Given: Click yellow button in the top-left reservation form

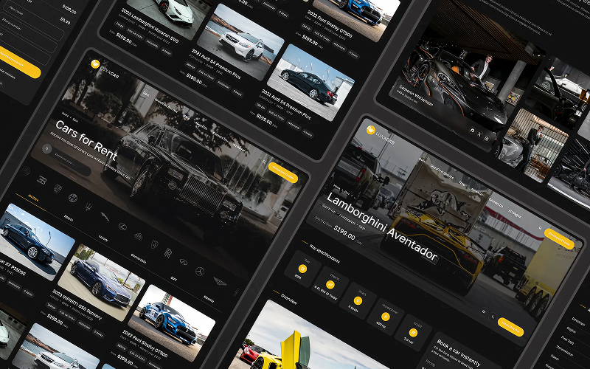Looking at the screenshot, I should click(x=18, y=62).
